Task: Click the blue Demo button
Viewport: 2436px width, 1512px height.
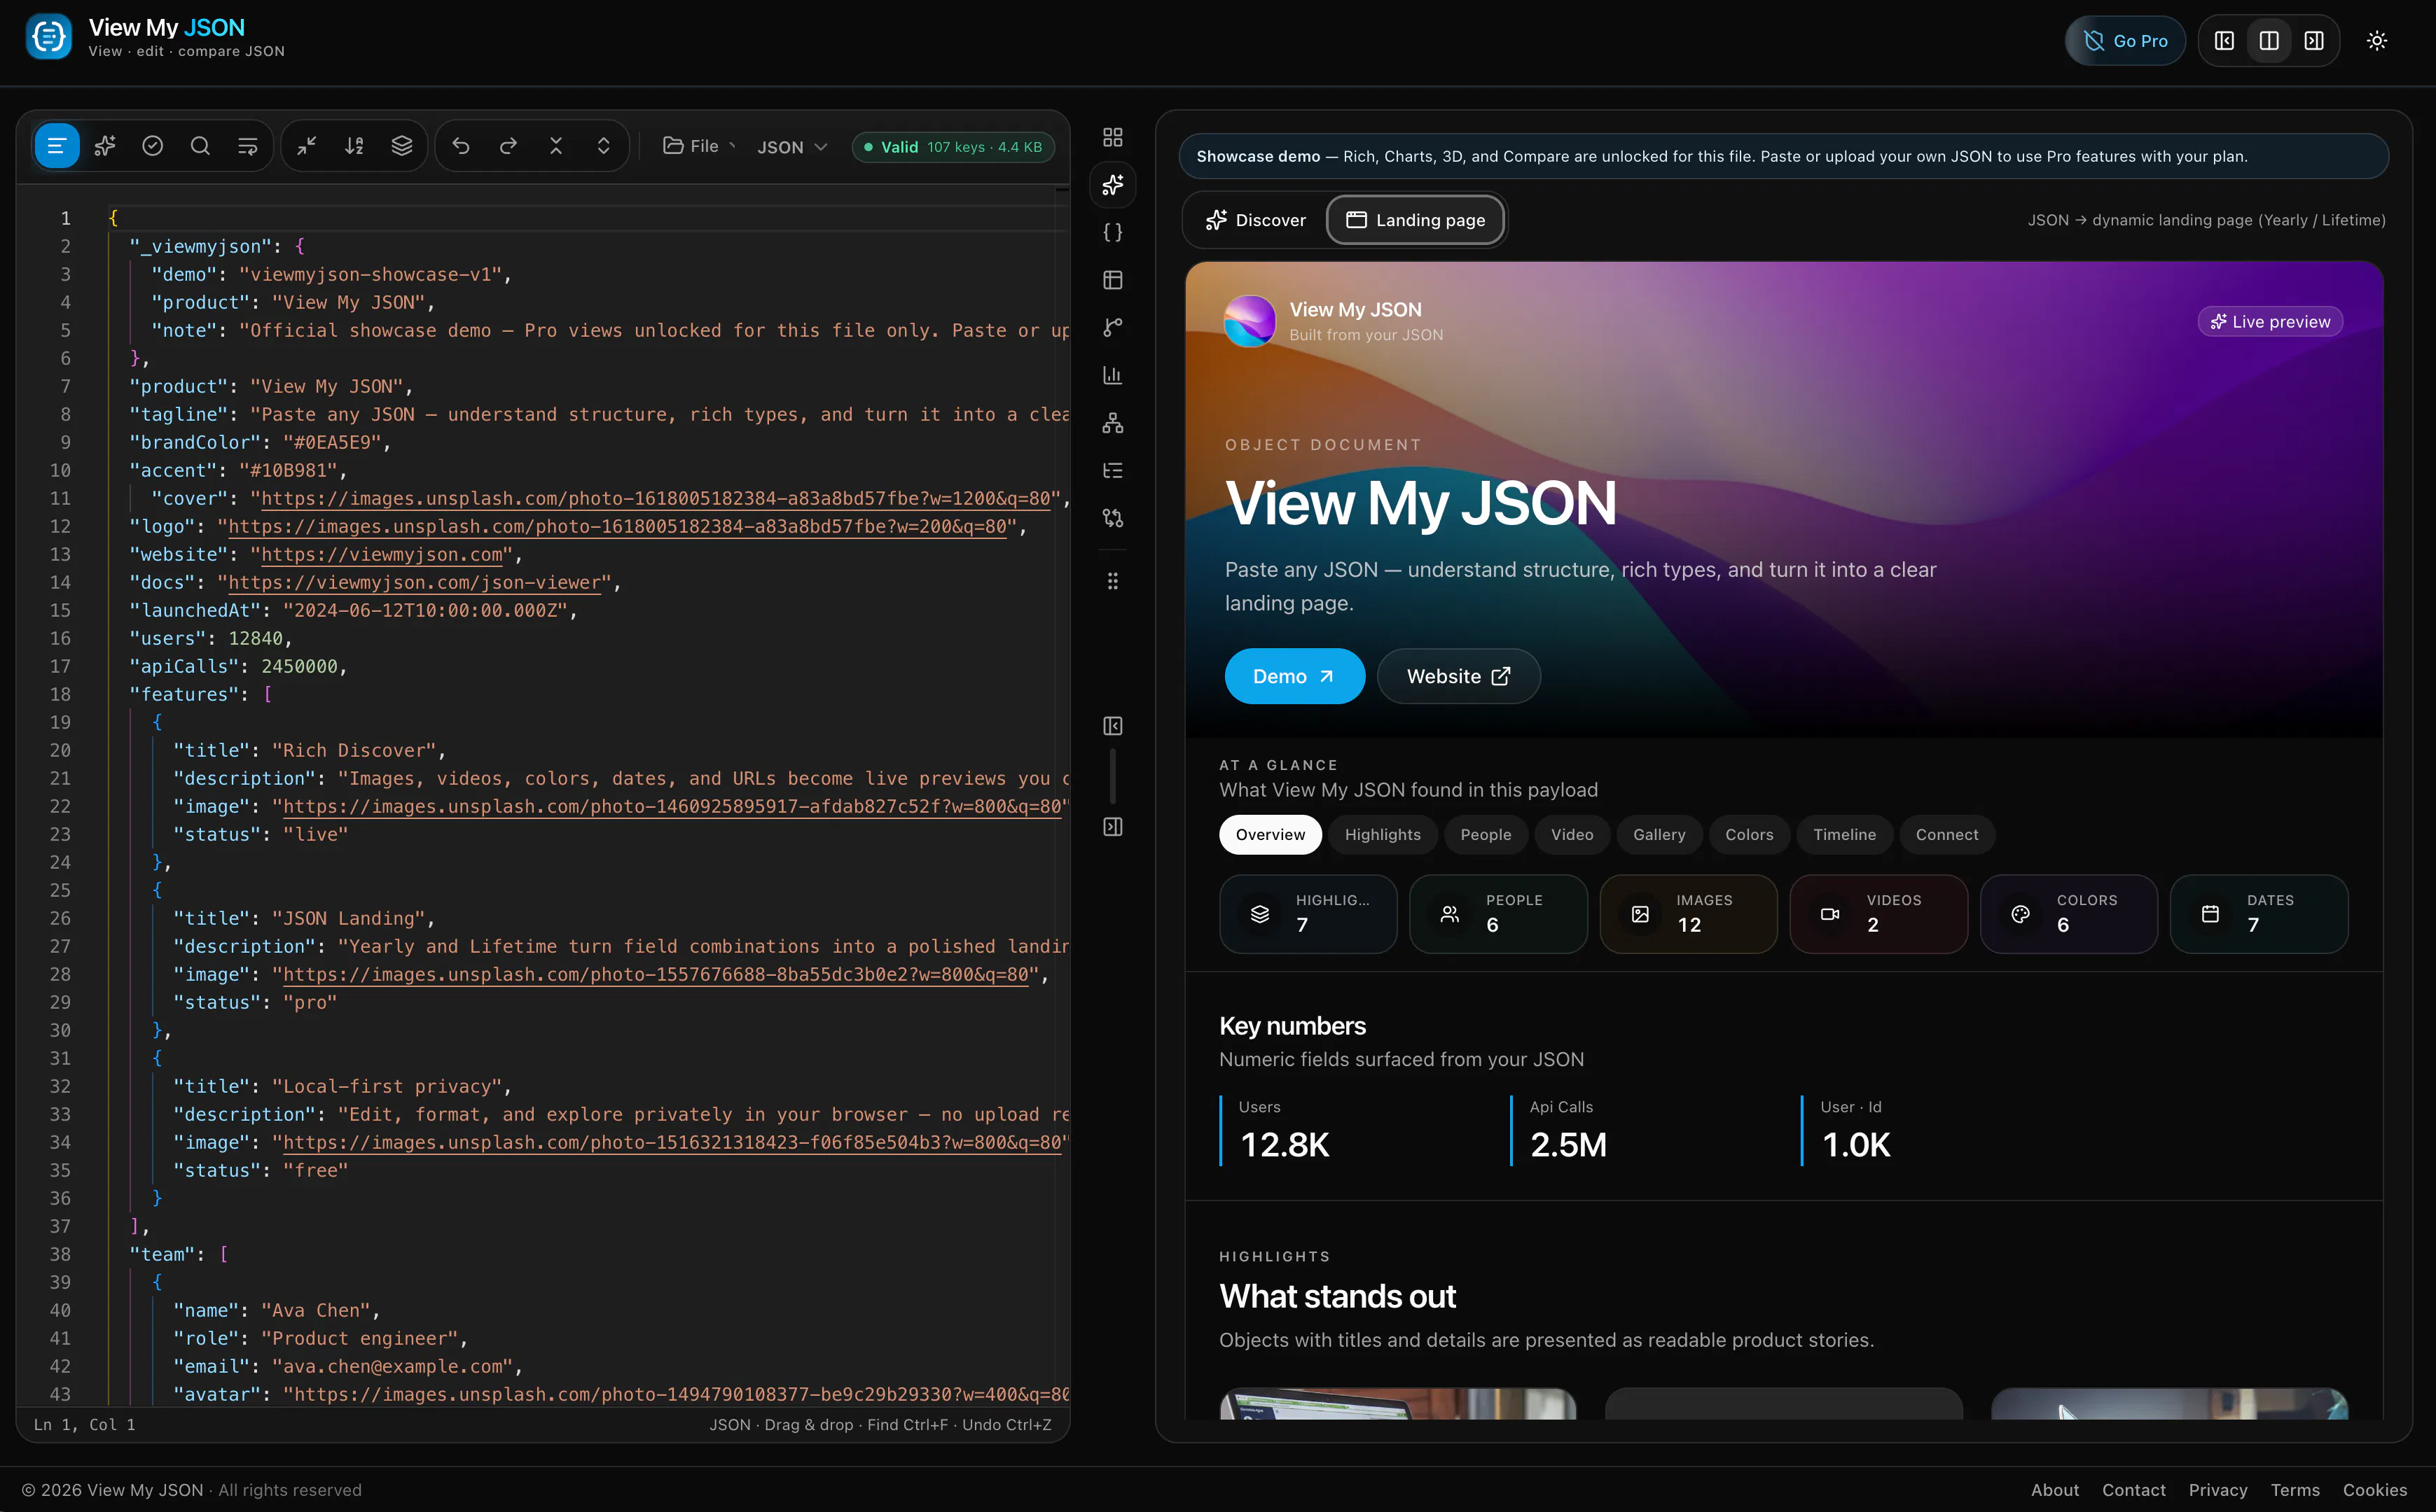Action: [1294, 677]
